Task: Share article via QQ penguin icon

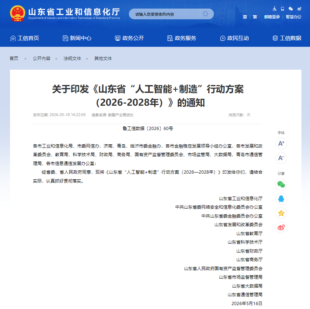Action: click(281, 199)
